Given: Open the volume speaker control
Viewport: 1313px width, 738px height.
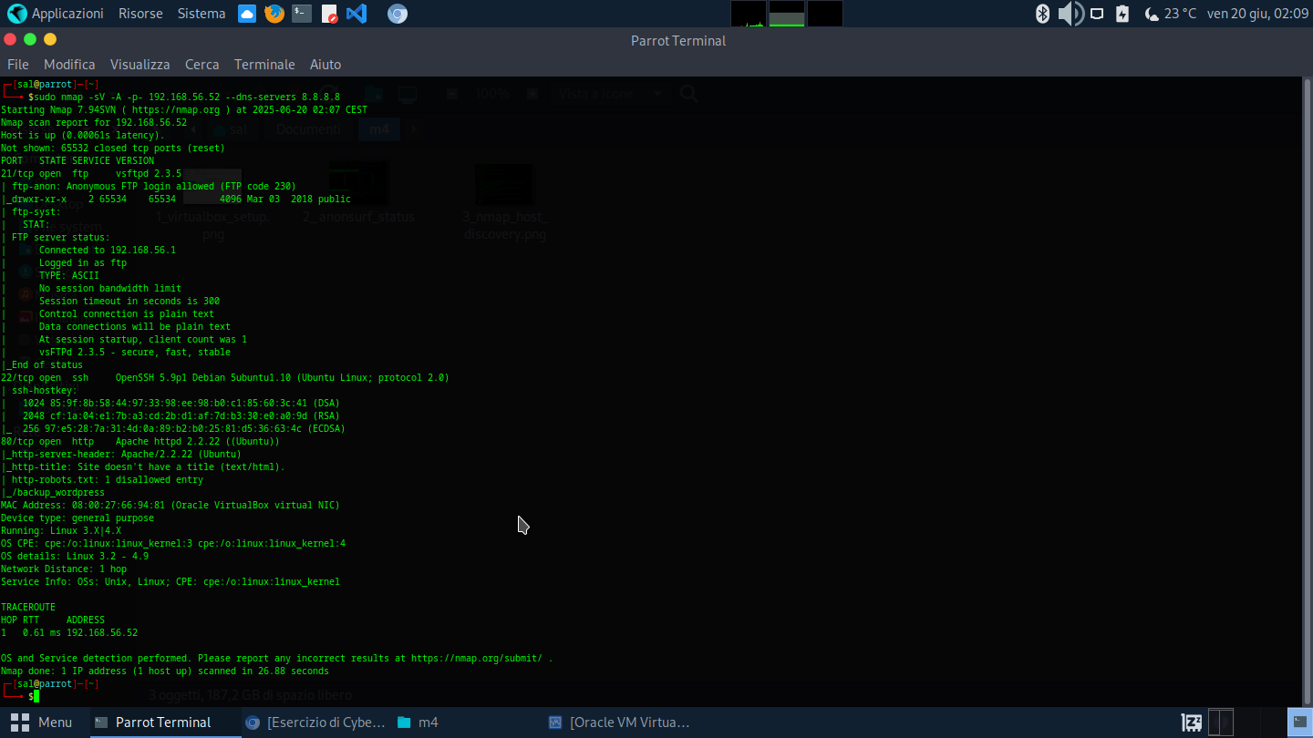Looking at the screenshot, I should coord(1070,14).
